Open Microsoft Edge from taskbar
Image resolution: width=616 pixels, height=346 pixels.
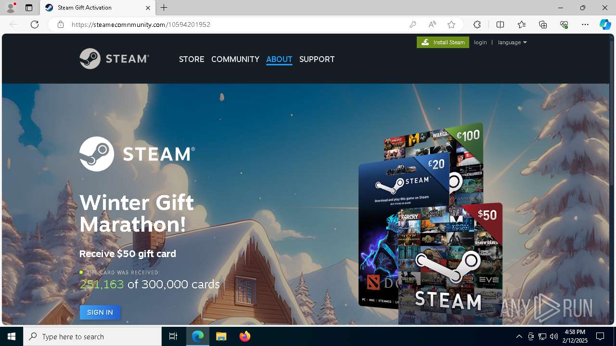[198, 336]
